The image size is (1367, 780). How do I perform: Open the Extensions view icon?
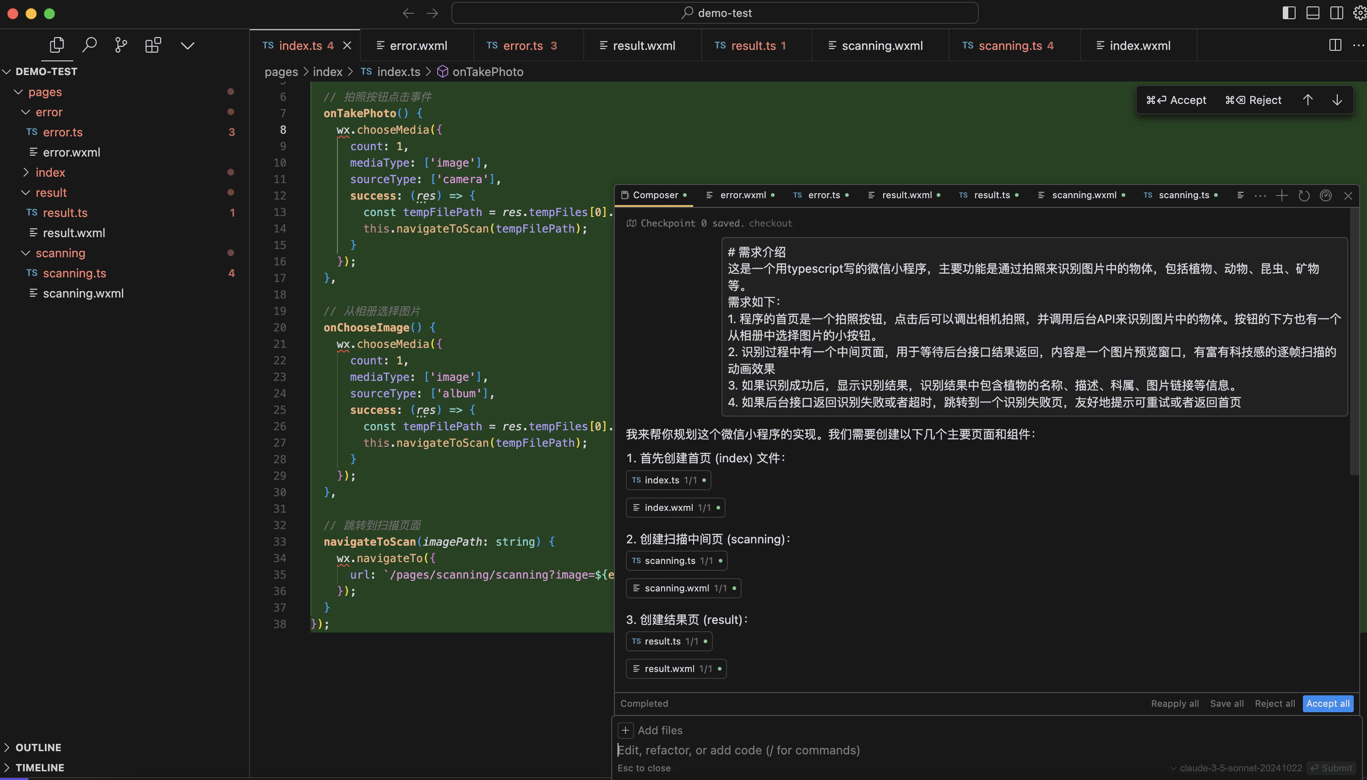(153, 45)
